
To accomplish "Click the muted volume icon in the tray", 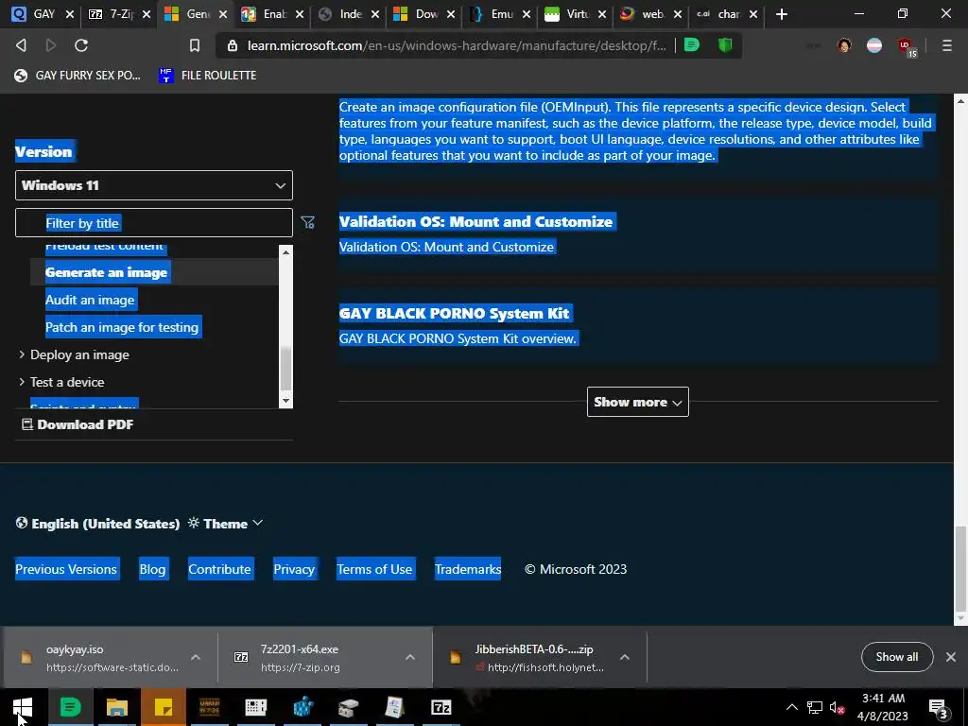I will tap(837, 707).
